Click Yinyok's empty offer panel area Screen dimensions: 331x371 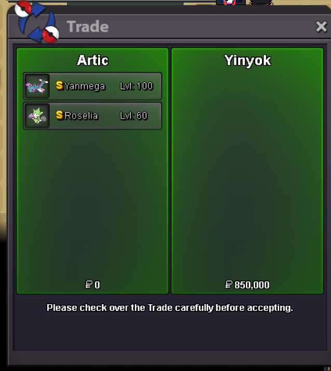click(x=247, y=175)
